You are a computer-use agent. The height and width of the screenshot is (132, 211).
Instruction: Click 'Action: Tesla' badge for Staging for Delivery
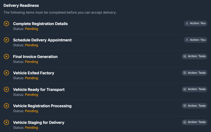pyautogui.click(x=194, y=122)
